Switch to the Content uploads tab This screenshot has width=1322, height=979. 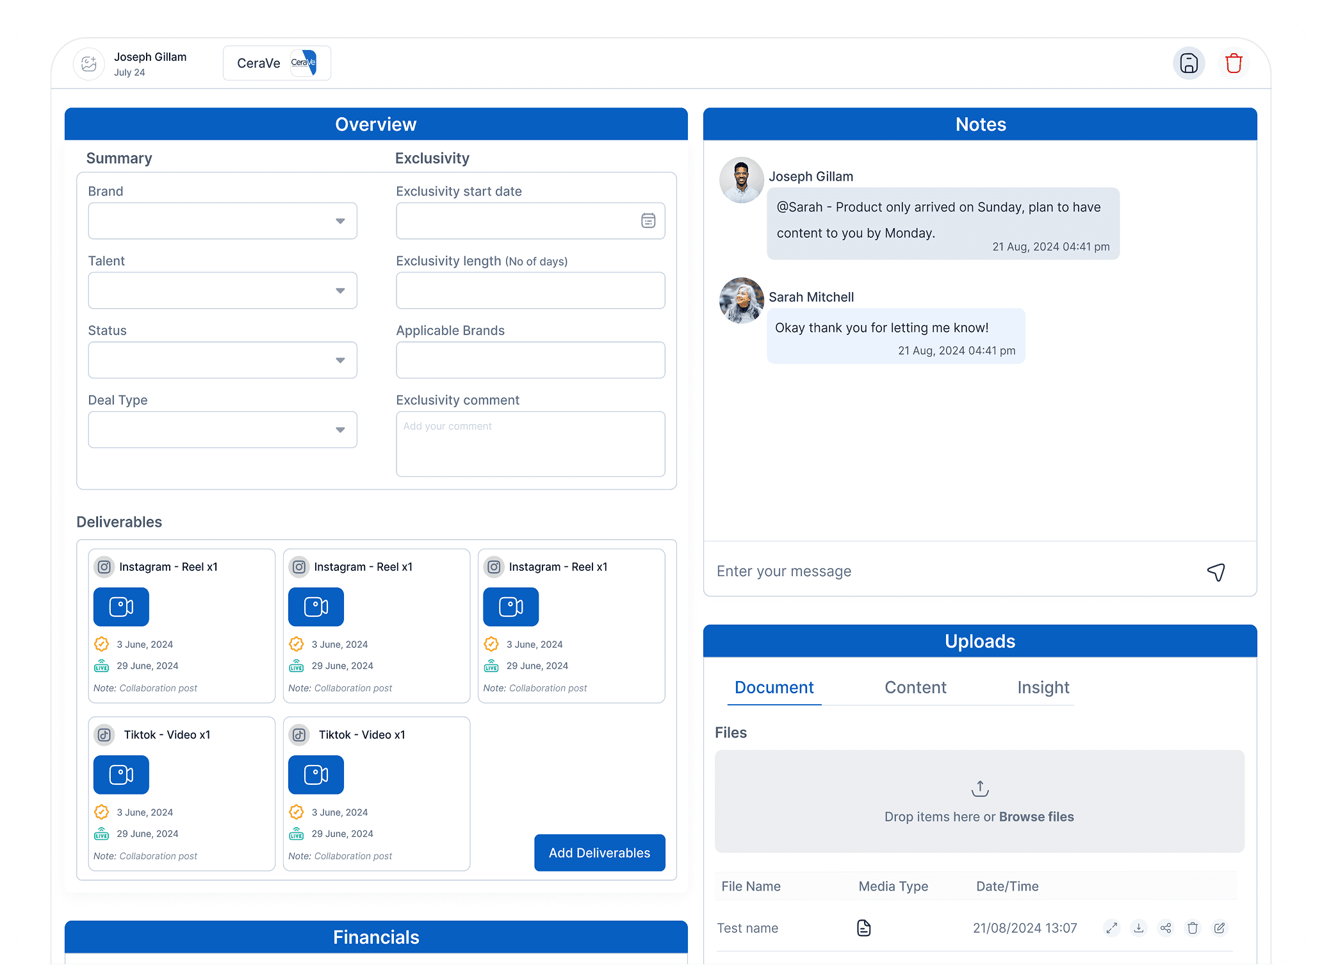915,687
